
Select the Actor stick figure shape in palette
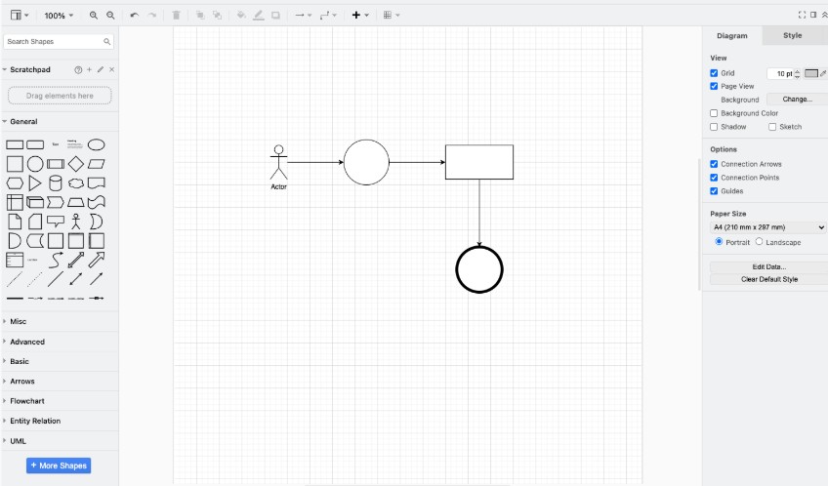[x=75, y=221]
